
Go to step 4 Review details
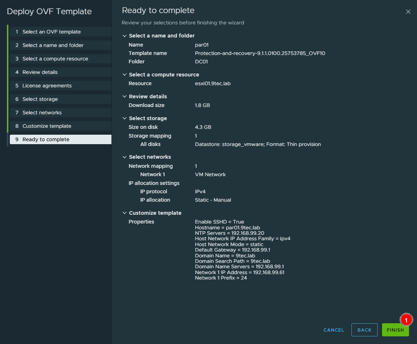pyautogui.click(x=60, y=72)
